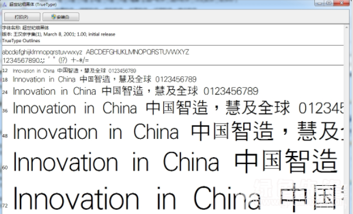Click the 12-point size label

click(x=5, y=70)
